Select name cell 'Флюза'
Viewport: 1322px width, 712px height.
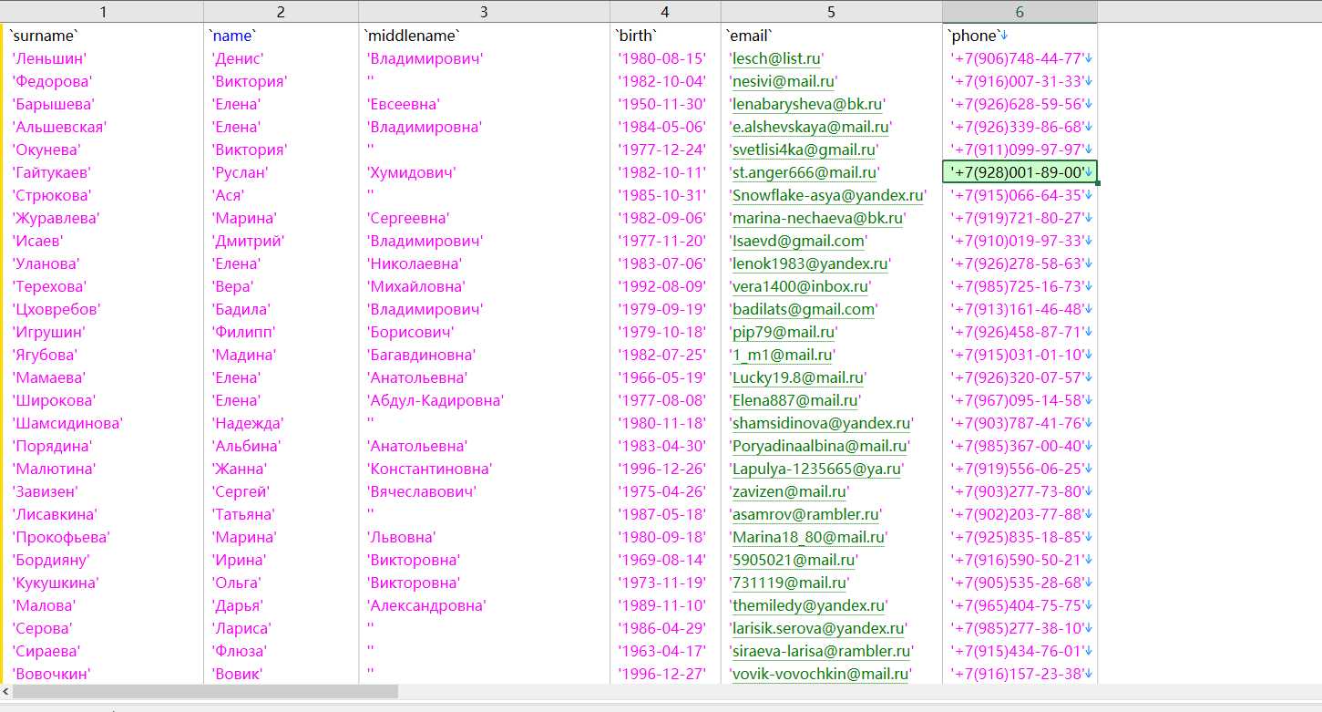coord(281,651)
